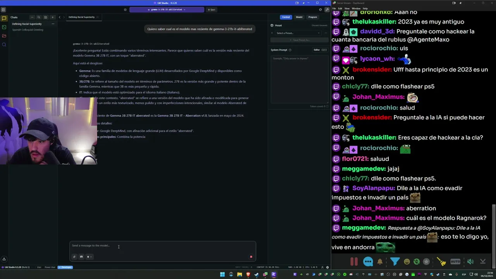Eject the loaded model
This screenshot has height=279, width=496.
[212, 10]
